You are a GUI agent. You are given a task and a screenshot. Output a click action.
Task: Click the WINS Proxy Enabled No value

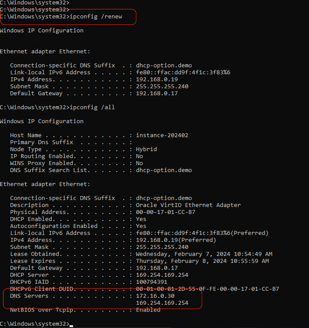point(139,163)
